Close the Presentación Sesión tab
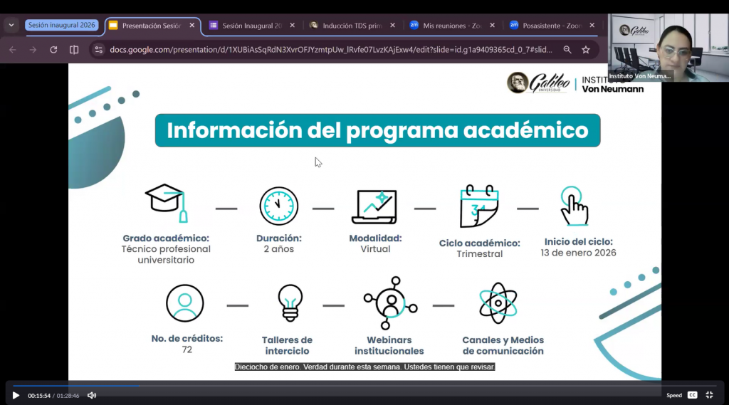Screen dimensions: 729x405 [192, 26]
